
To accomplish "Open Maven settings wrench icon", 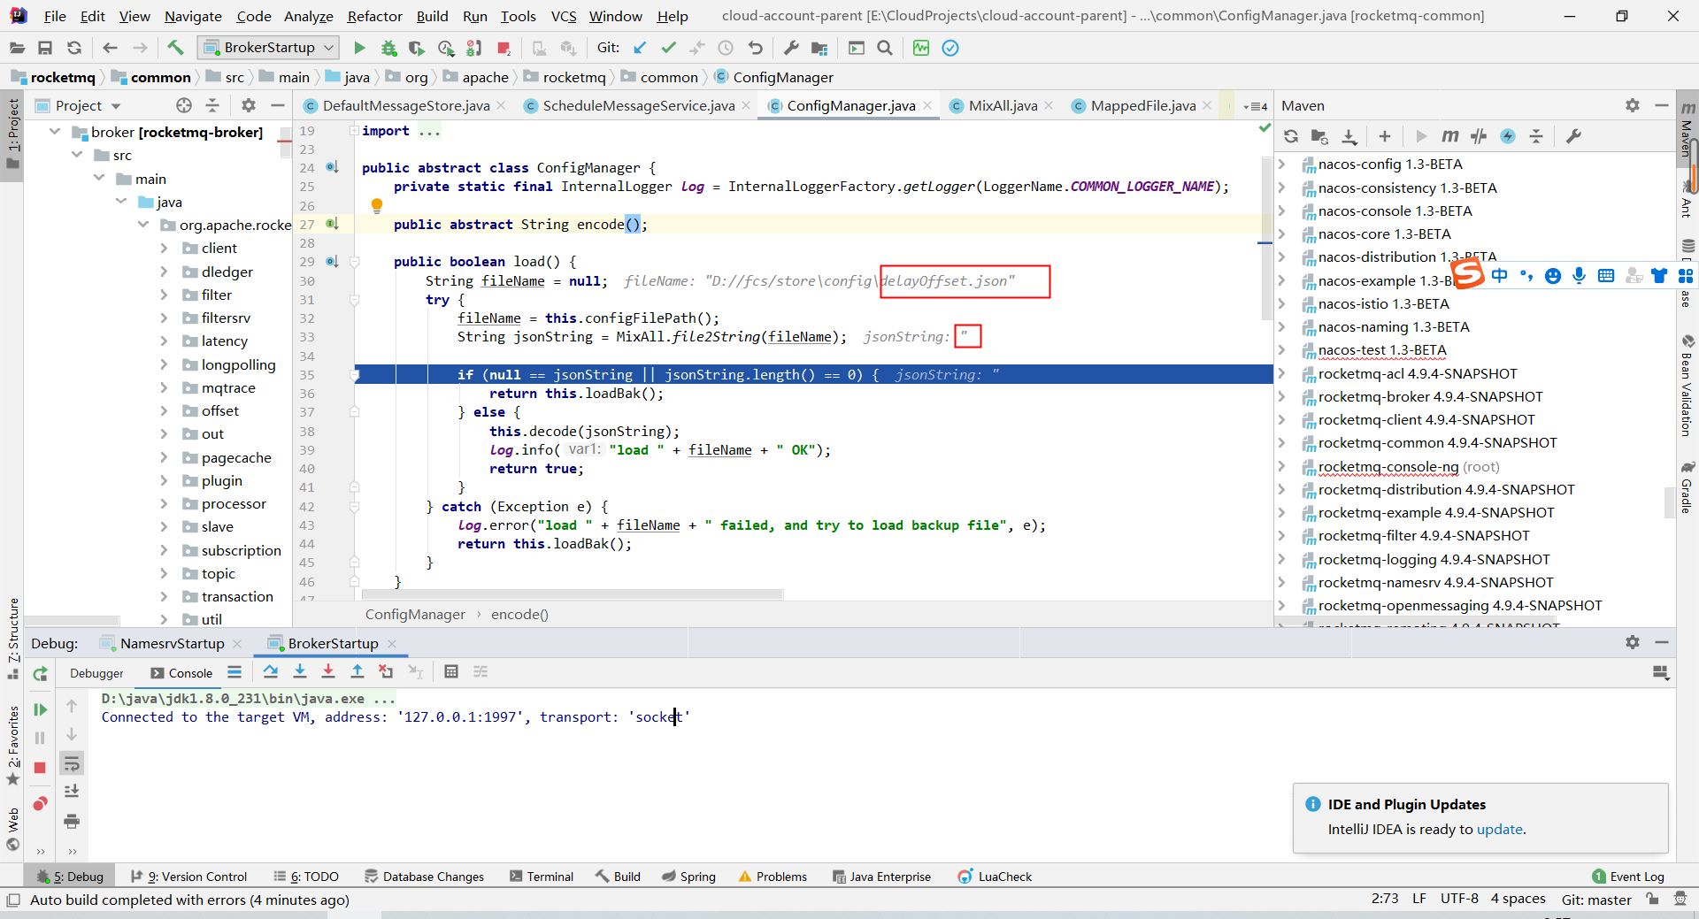I will 1573,136.
